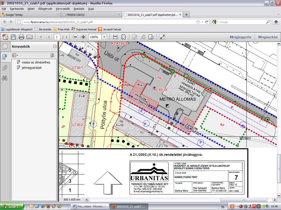Open the search engine selector dropdown
The width and height of the screenshot is (281, 210).
tap(215, 22)
